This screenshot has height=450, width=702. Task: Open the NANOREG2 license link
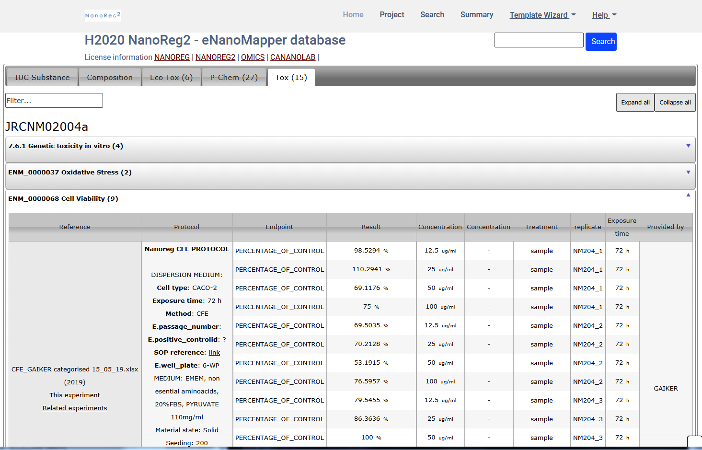coord(215,58)
